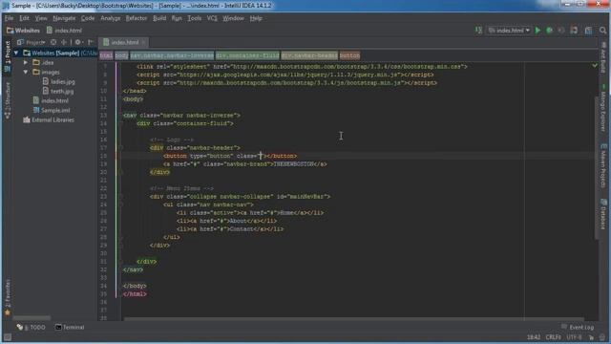Collapse all icon in Project panel header
The width and height of the screenshot is (611, 344).
pyautogui.click(x=64, y=42)
